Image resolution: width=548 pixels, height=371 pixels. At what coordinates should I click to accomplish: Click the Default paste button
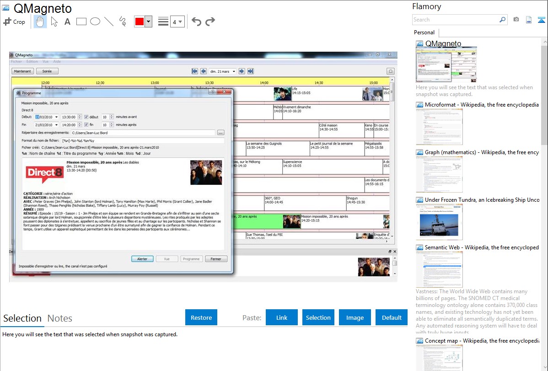[x=392, y=317]
